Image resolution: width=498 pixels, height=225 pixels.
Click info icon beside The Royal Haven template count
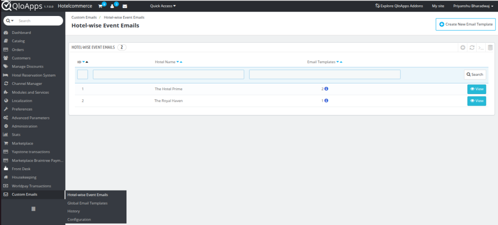[326, 100]
